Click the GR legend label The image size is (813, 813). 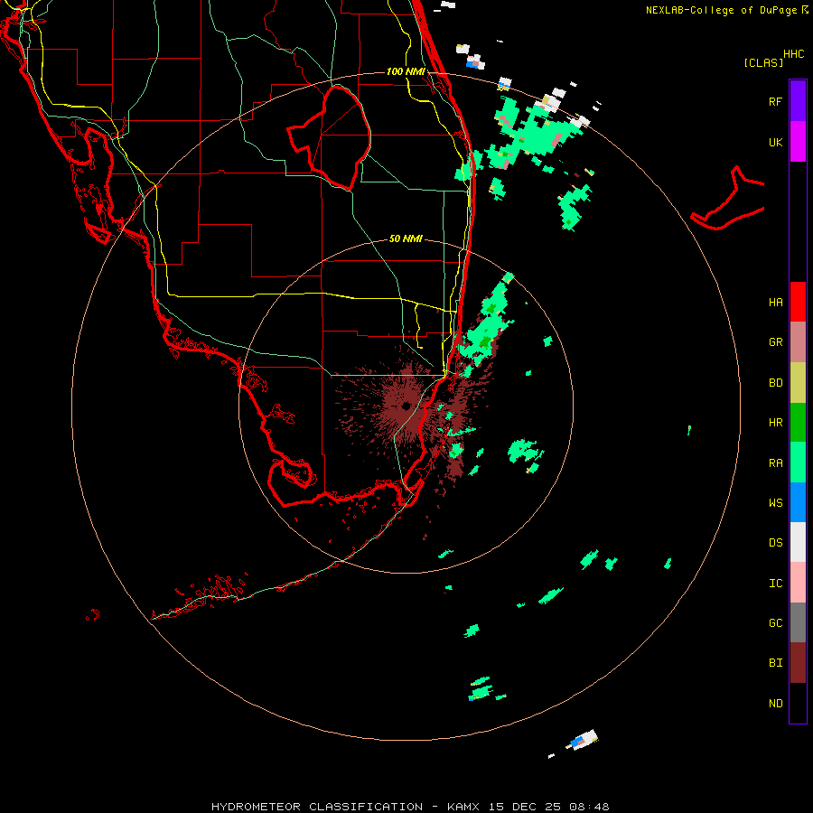point(775,341)
